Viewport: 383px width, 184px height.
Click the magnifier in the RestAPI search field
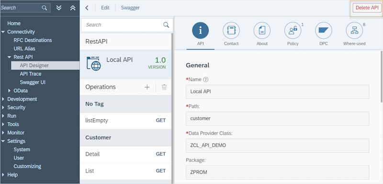pyautogui.click(x=166, y=25)
